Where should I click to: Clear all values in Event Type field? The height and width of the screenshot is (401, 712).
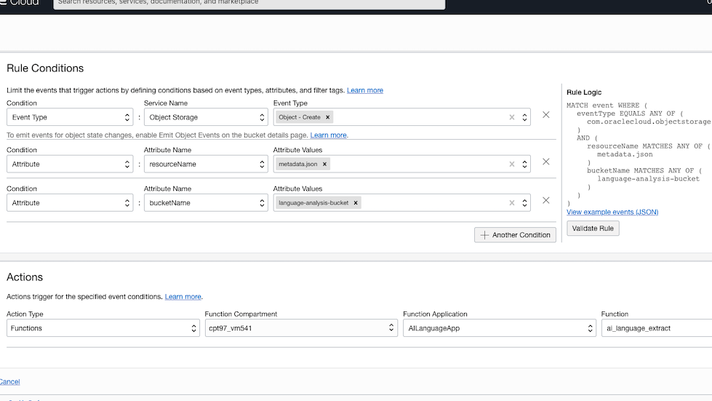point(511,117)
